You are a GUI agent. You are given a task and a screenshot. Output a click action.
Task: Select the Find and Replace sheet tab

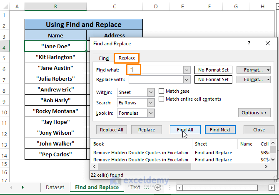pos(97,187)
